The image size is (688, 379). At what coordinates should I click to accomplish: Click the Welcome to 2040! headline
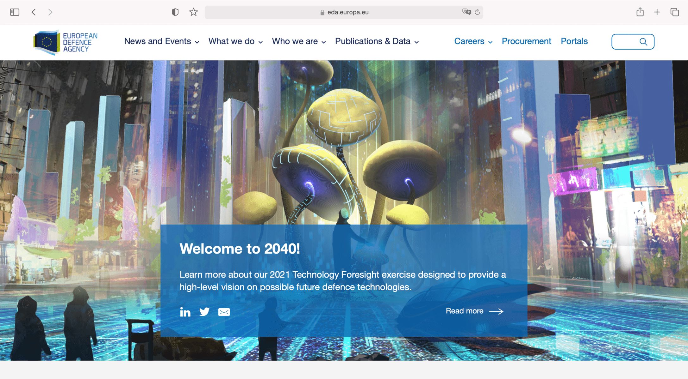pyautogui.click(x=240, y=249)
